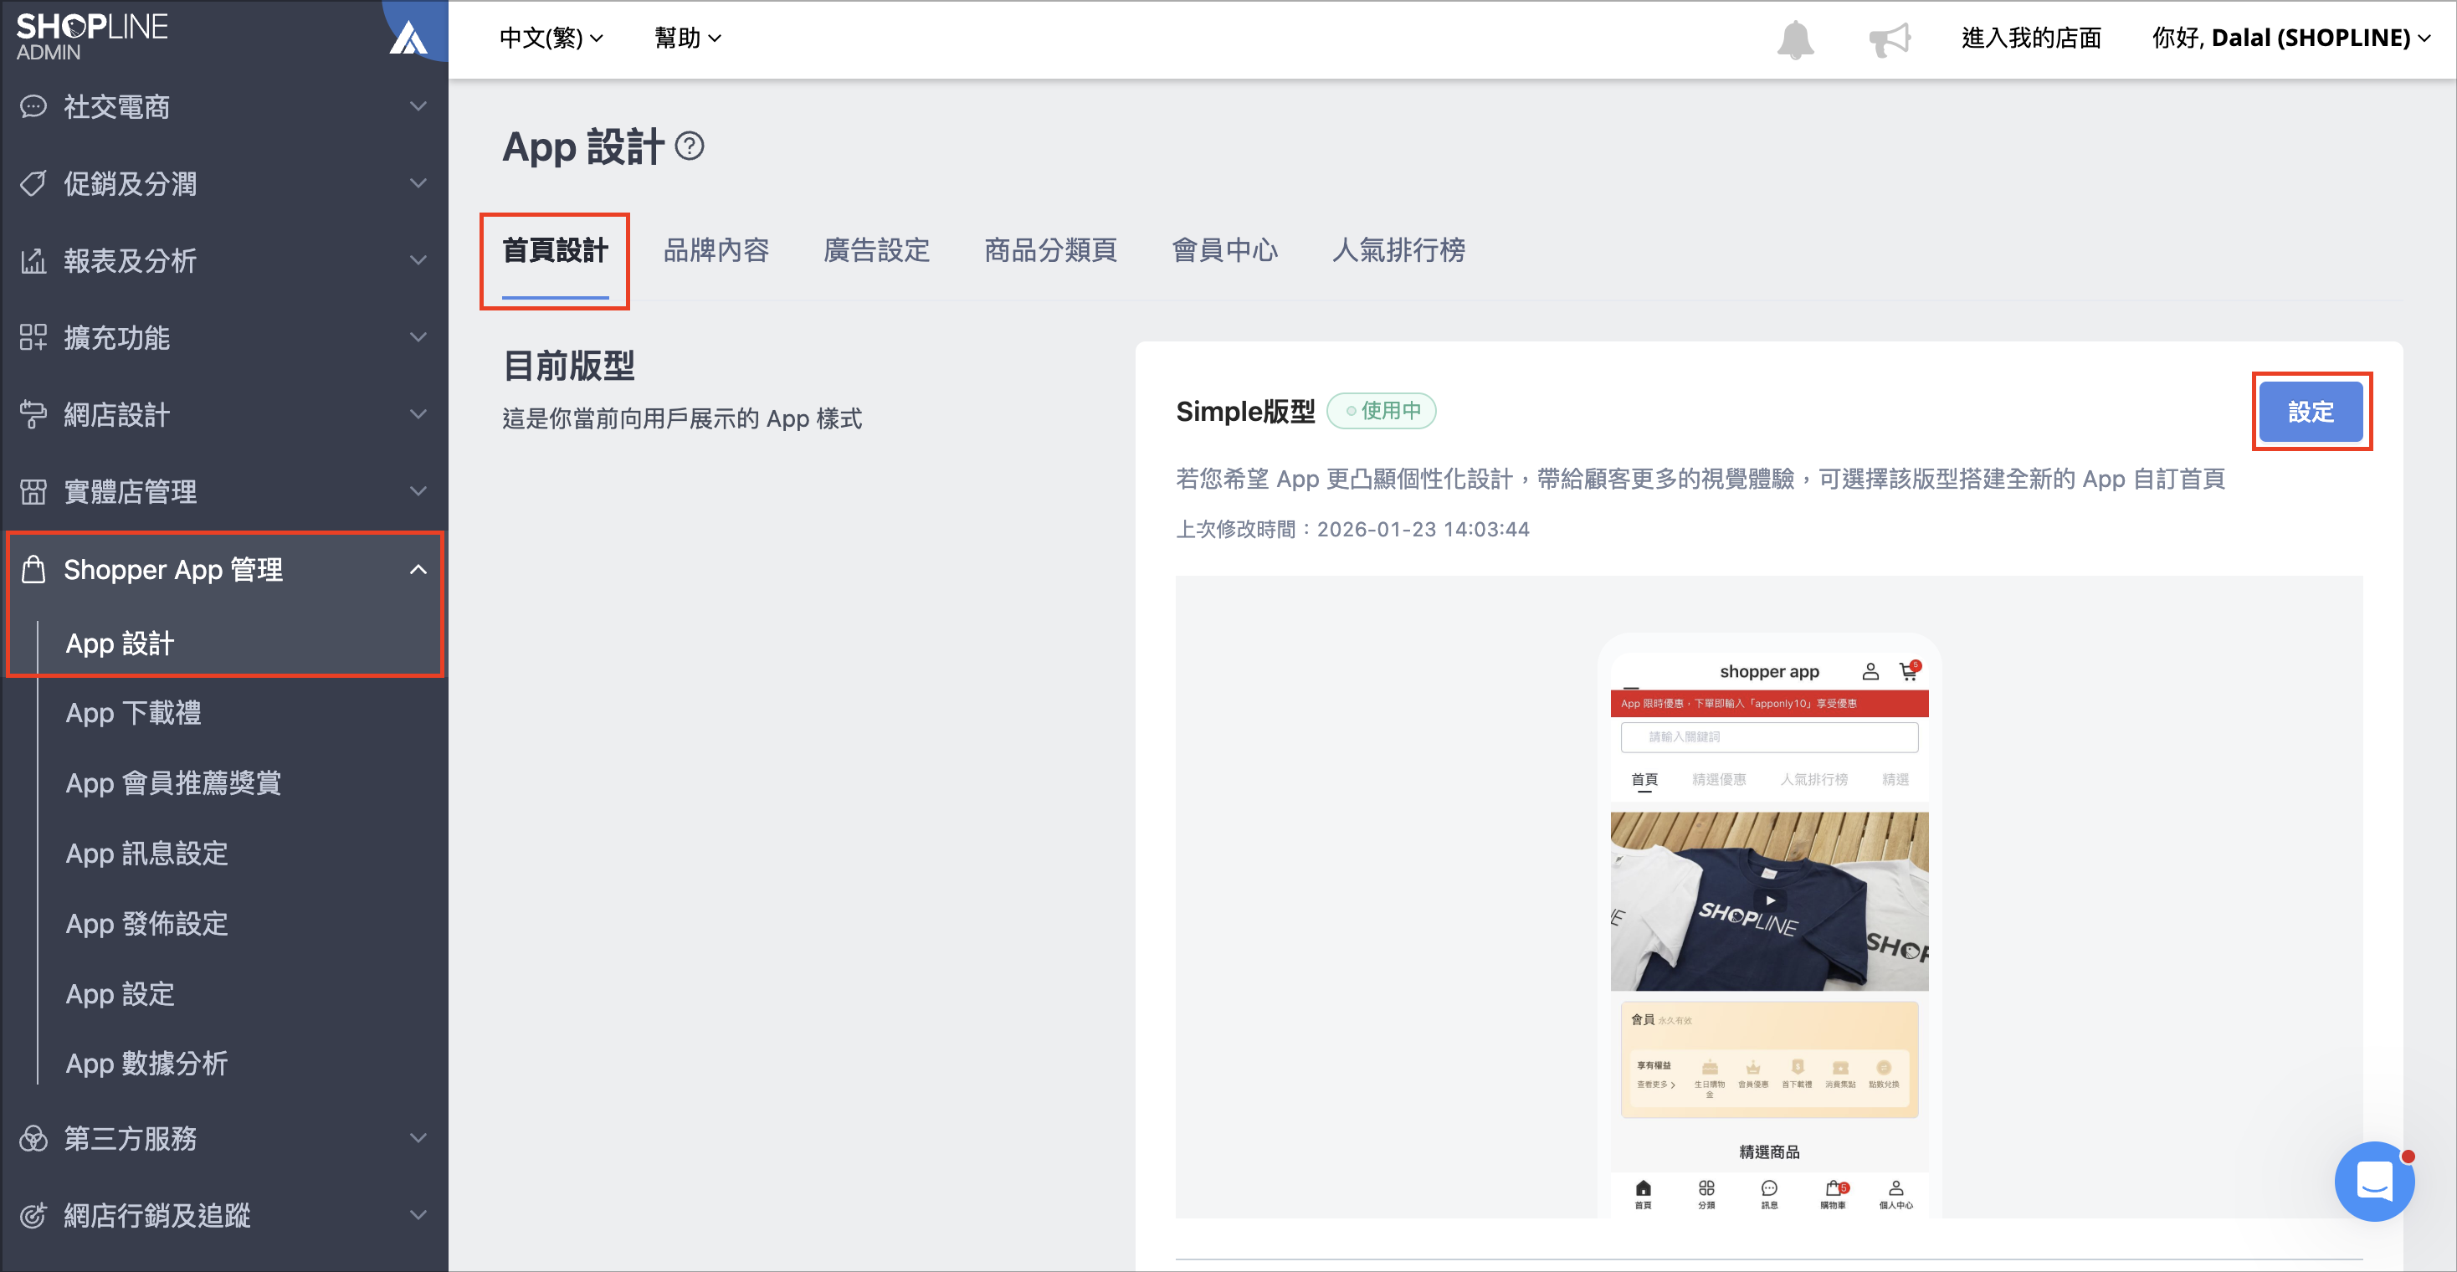
Task: Click the preview's bottom 購物車 icon
Action: (x=1834, y=1194)
